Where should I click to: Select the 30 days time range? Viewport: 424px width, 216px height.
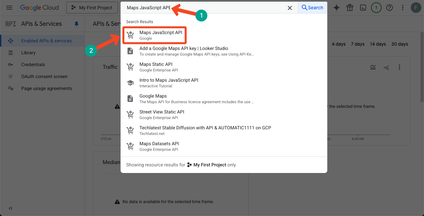pos(399,44)
